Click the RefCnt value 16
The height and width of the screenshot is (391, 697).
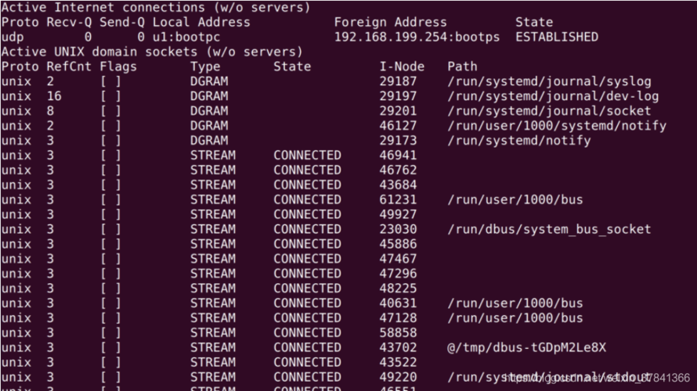[x=54, y=96]
